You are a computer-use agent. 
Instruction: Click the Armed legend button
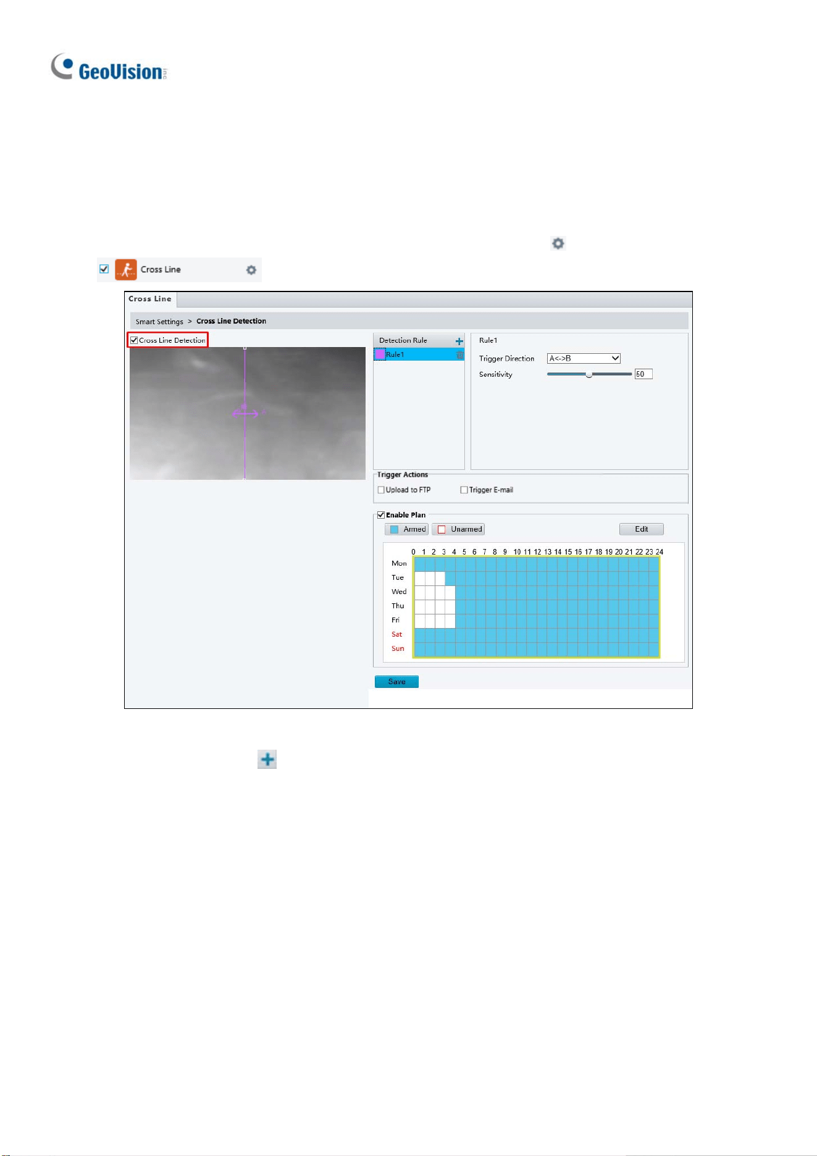[407, 529]
